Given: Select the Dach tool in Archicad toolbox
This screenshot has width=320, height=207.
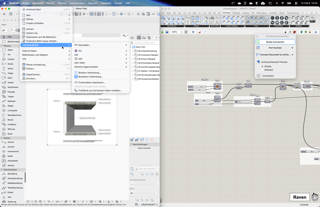Looking at the screenshot, I should [x=10, y=78].
